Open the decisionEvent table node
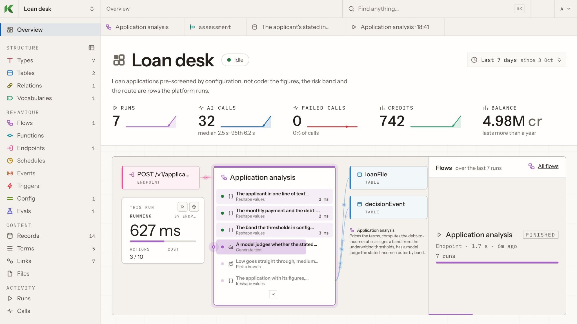Screen dimensions: 577x324 (389, 208)
